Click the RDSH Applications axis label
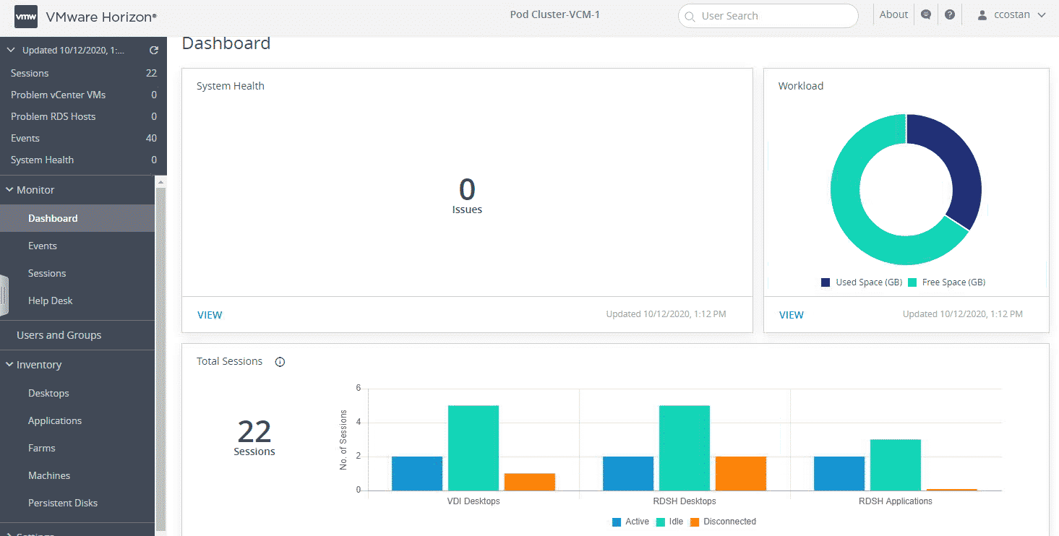The image size is (1059, 536). 896,501
